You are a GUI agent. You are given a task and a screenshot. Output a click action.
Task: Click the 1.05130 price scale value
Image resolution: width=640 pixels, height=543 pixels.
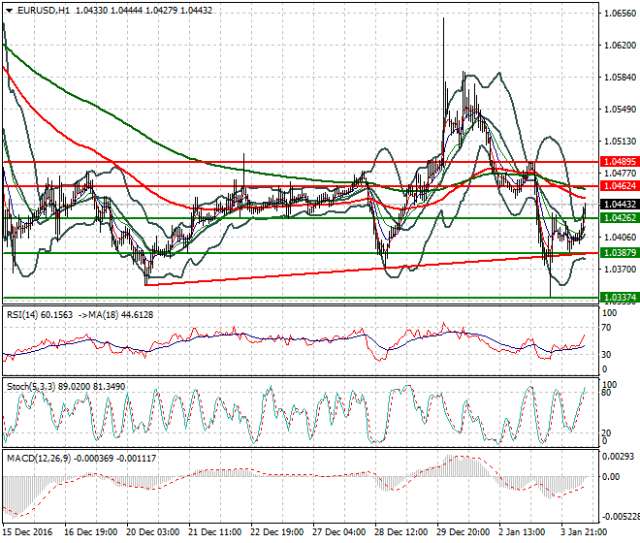tap(620, 142)
